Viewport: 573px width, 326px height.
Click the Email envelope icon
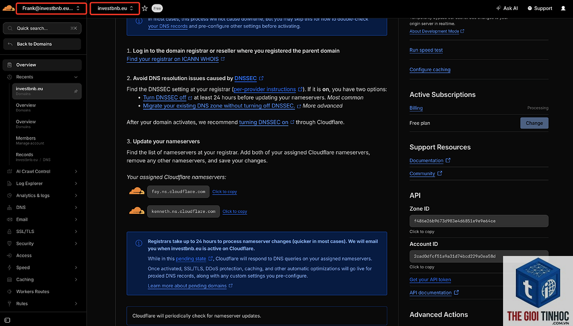point(10,220)
